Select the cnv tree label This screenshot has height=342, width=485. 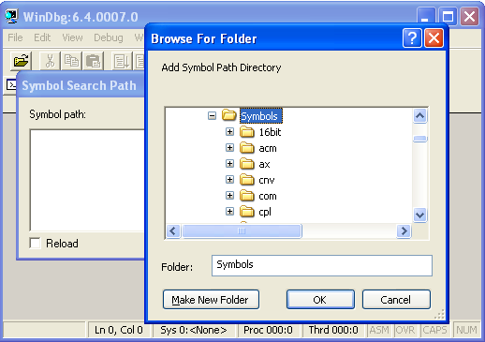267,180
